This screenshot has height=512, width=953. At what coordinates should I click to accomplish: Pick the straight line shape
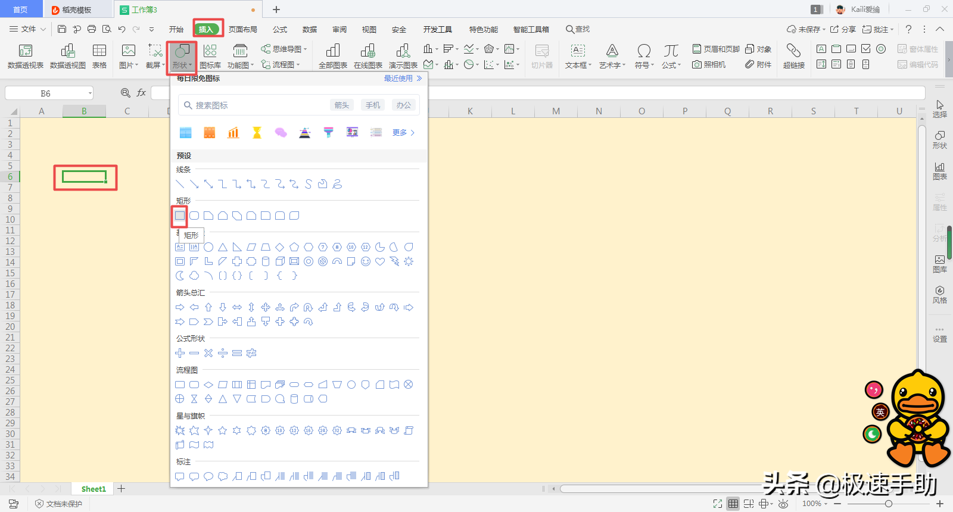click(180, 185)
